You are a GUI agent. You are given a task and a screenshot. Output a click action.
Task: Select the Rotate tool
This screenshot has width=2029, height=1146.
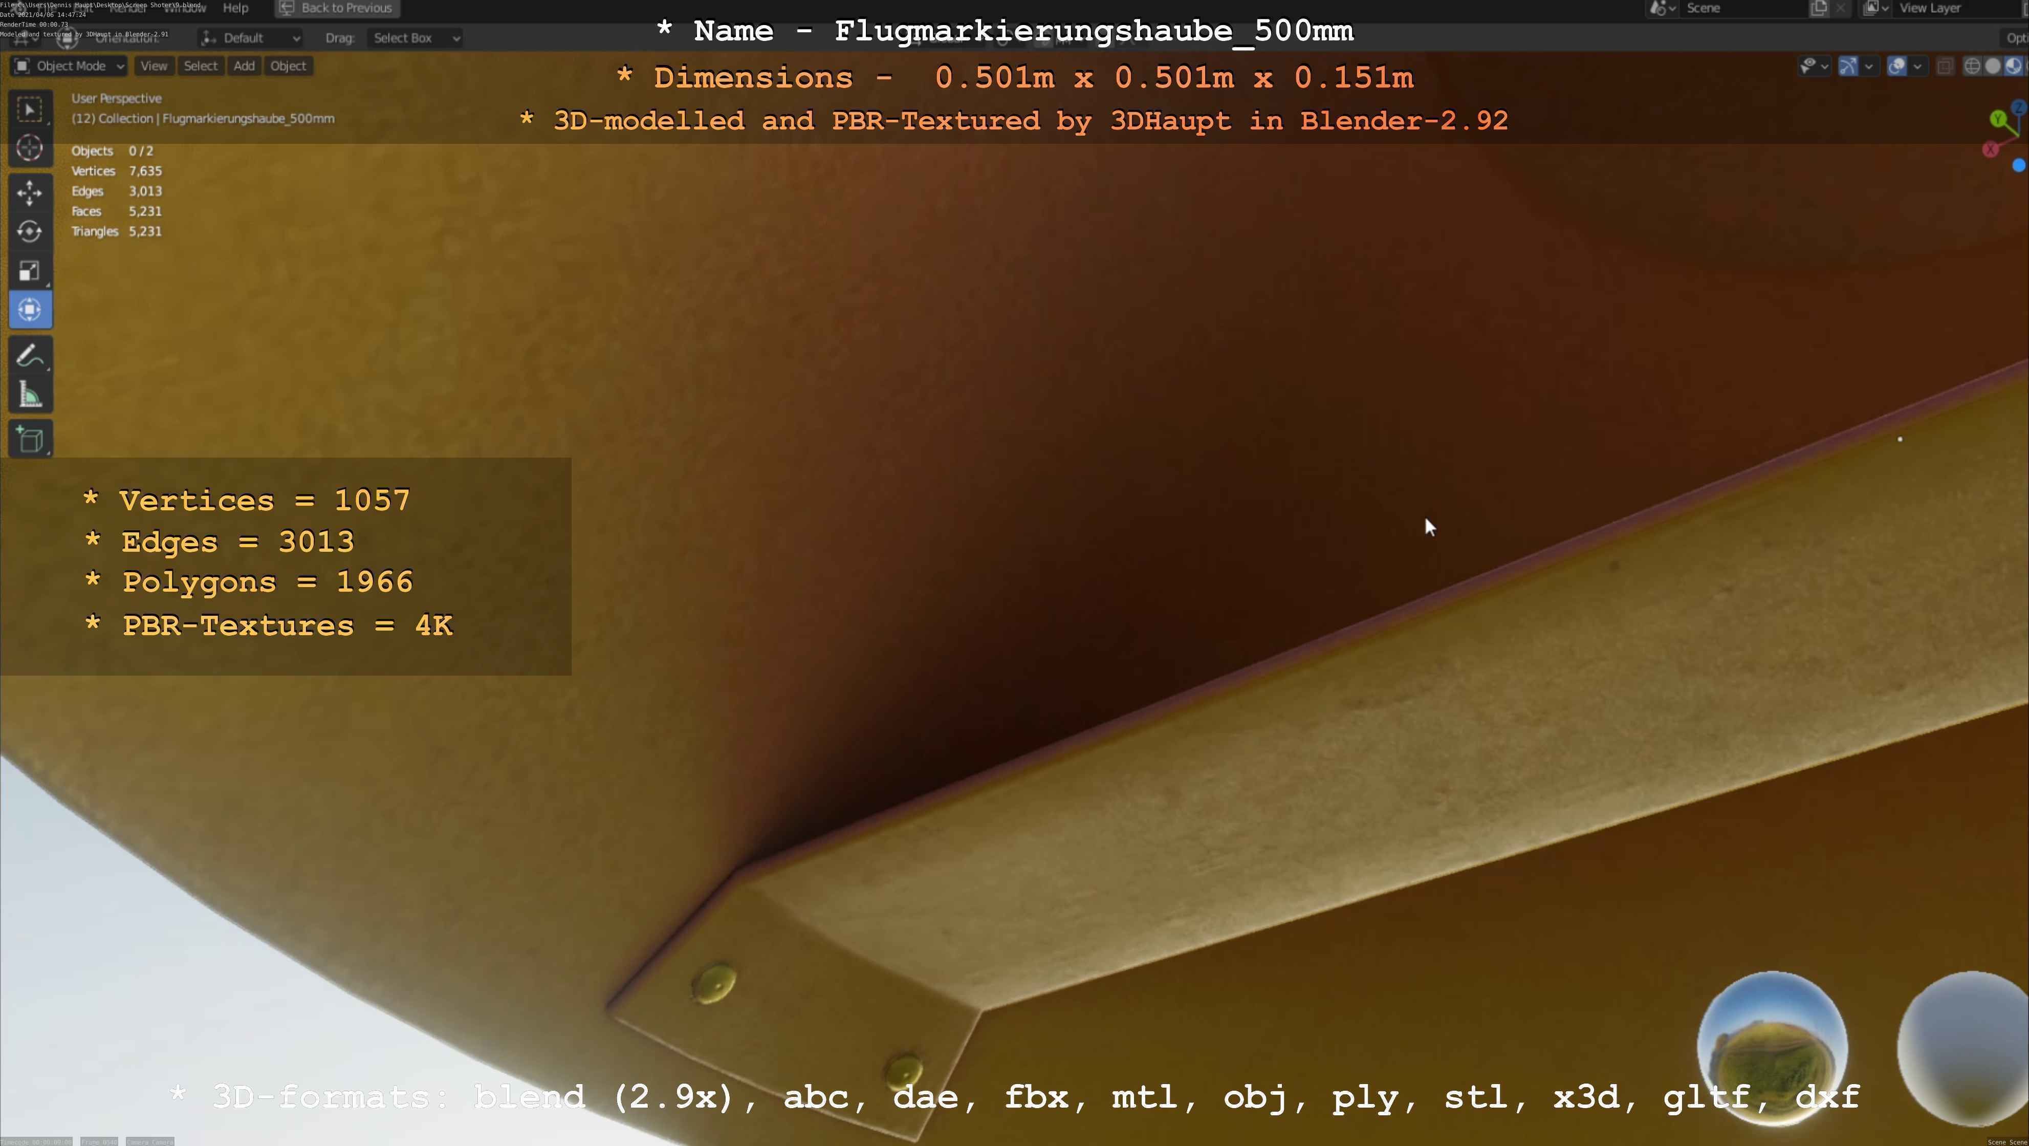tap(30, 231)
